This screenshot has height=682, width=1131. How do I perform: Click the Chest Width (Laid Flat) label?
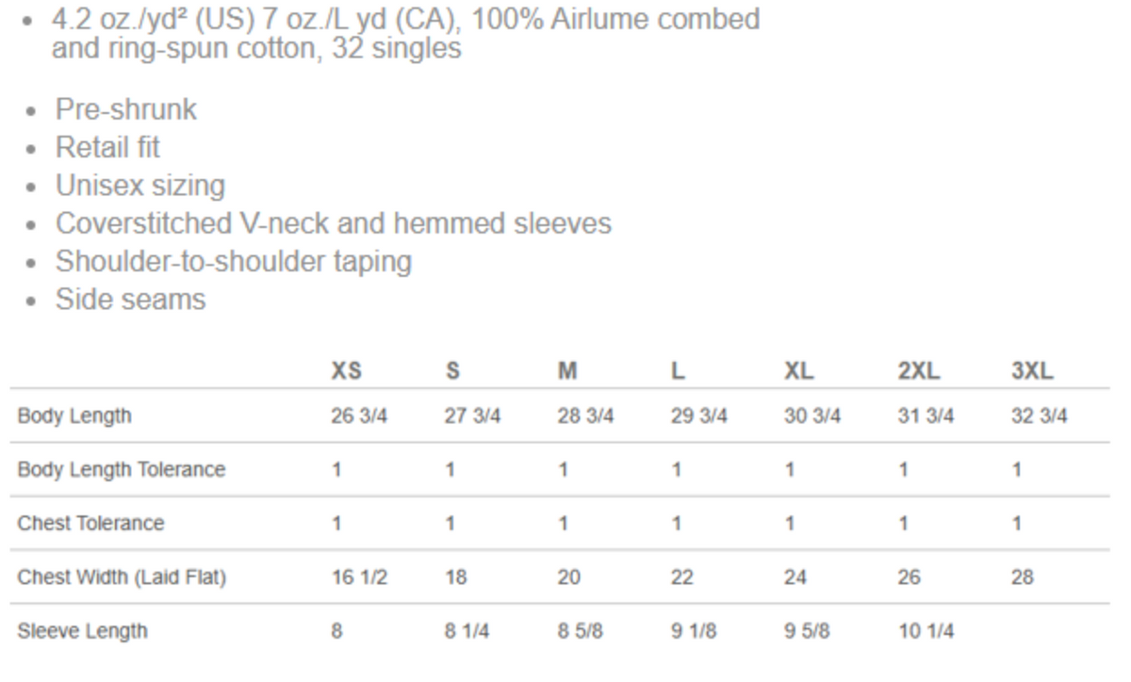[x=122, y=576]
